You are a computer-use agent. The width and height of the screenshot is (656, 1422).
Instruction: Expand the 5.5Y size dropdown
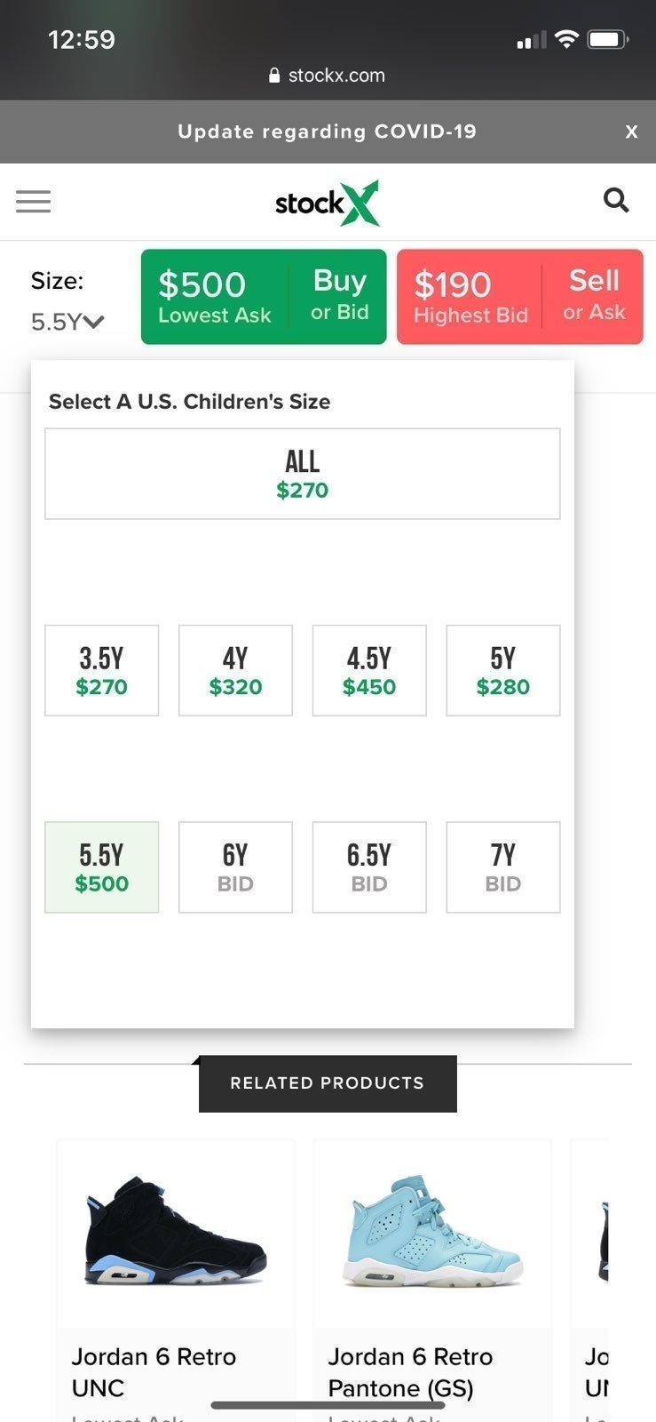67,321
